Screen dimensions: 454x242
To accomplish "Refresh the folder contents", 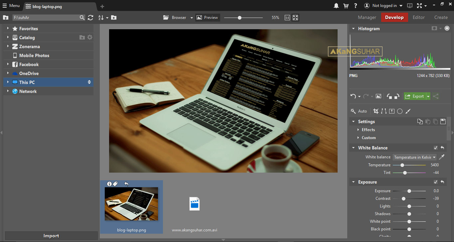I will tap(90, 18).
